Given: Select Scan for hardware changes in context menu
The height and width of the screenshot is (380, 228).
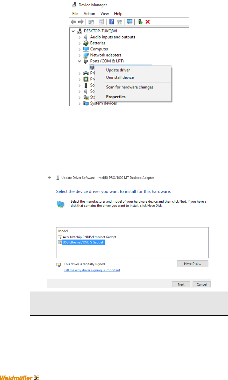Looking at the screenshot, I should [130, 87].
